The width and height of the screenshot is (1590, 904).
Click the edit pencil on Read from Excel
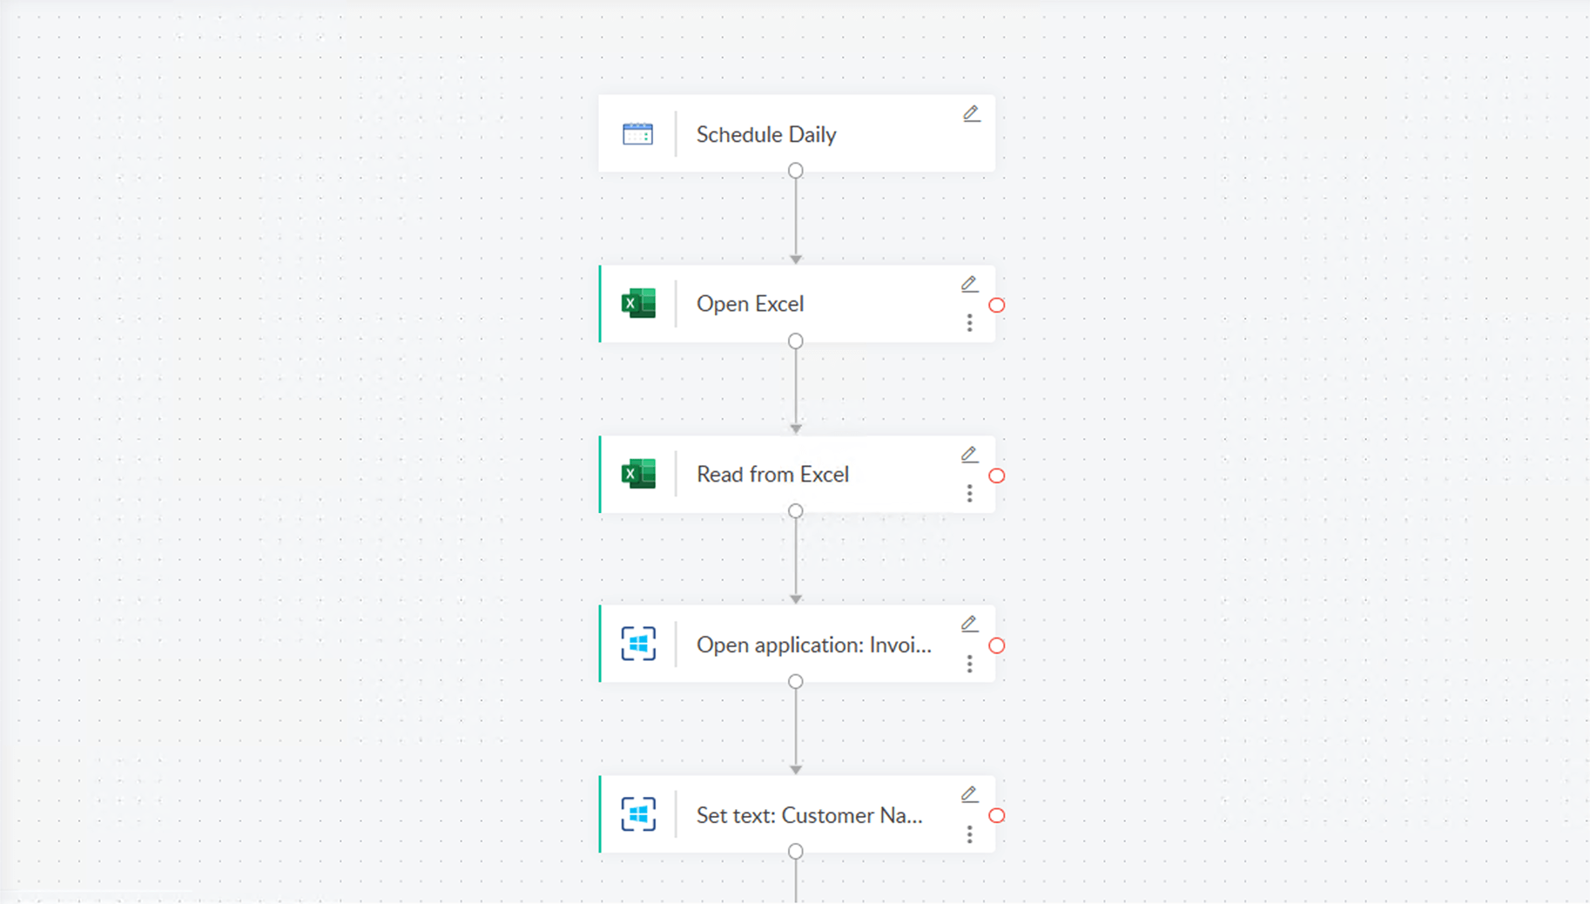pyautogui.click(x=969, y=454)
